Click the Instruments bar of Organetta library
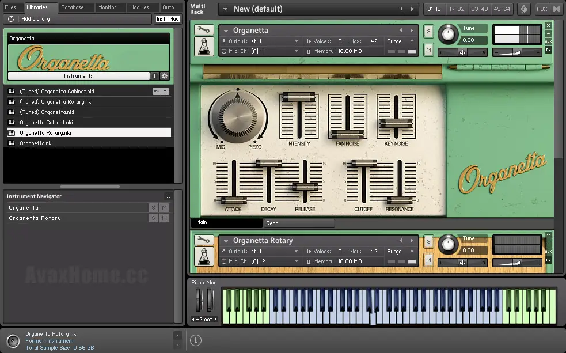The width and height of the screenshot is (566, 353). (x=78, y=76)
